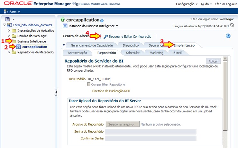
Task: Click the refresh page icon
Action: coord(232,25)
